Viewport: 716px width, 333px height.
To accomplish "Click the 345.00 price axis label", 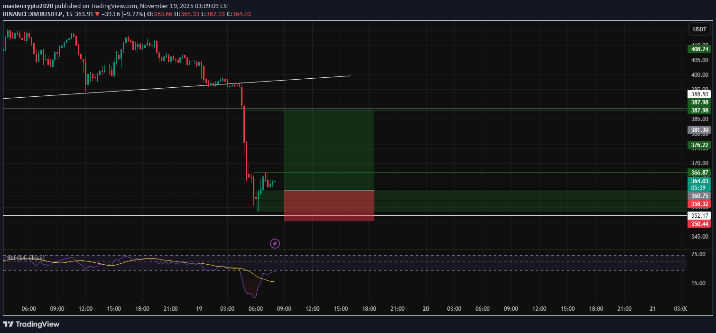I will (x=700, y=236).
